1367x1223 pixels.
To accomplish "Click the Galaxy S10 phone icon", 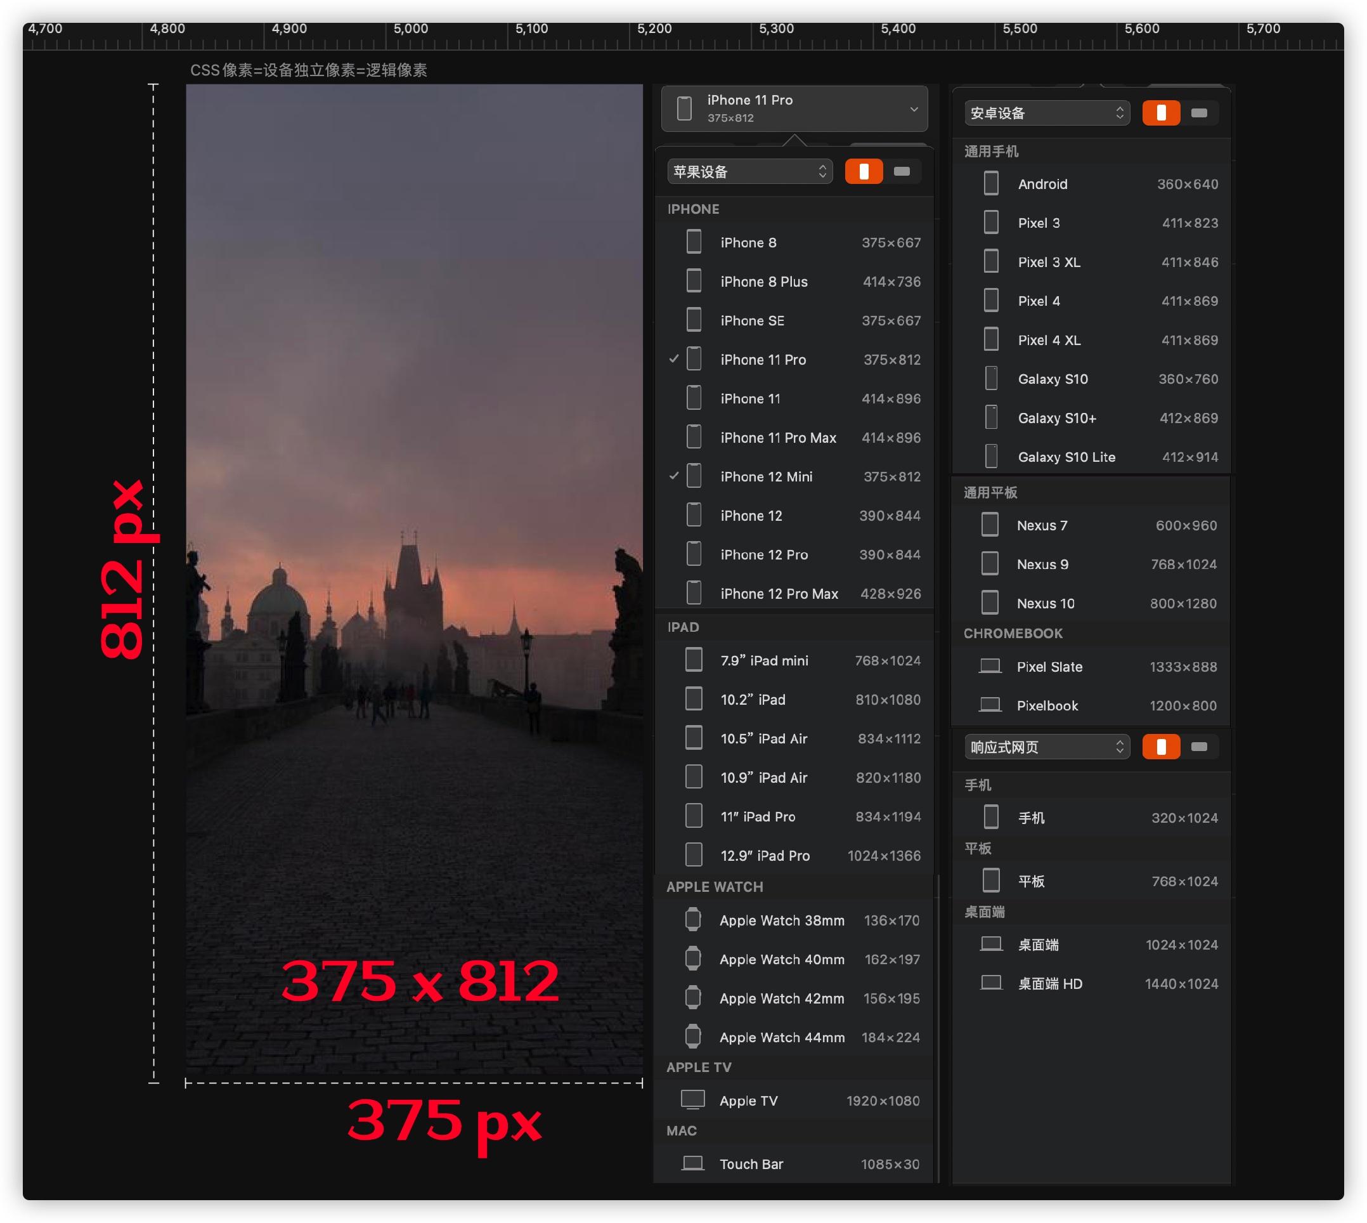I will tap(991, 378).
